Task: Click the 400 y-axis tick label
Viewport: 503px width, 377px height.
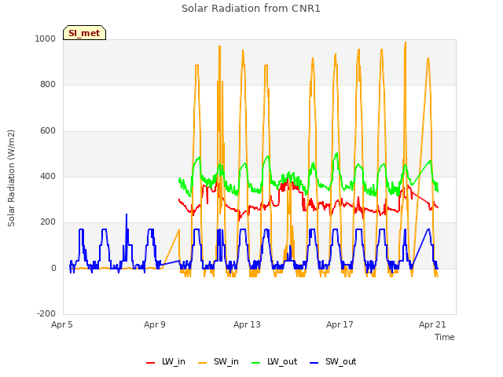Action: pos(48,176)
